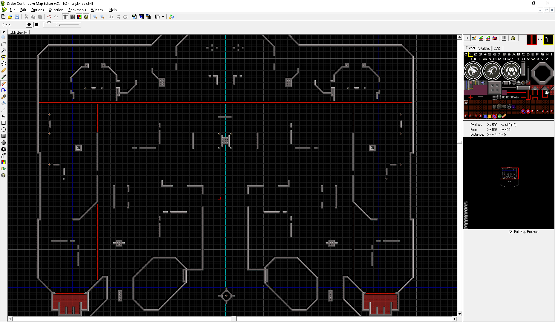The height and width of the screenshot is (322, 555).
Task: Click the eraser Size slider
Action: click(69, 25)
